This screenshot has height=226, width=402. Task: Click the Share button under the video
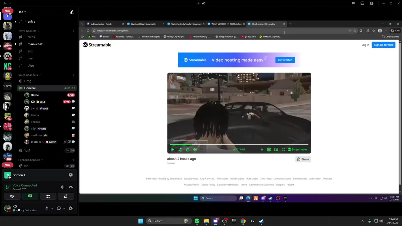[x=303, y=159]
